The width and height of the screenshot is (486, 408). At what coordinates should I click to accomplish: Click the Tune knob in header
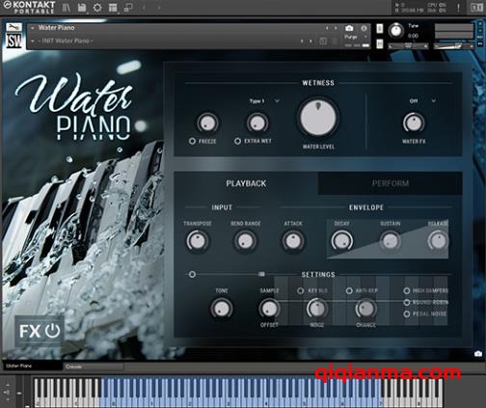(x=396, y=31)
